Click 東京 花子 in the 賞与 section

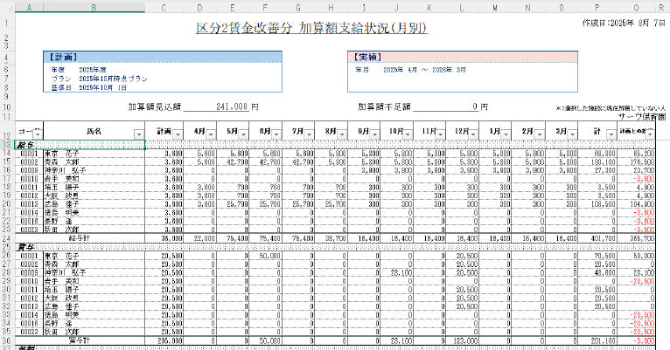(62, 256)
